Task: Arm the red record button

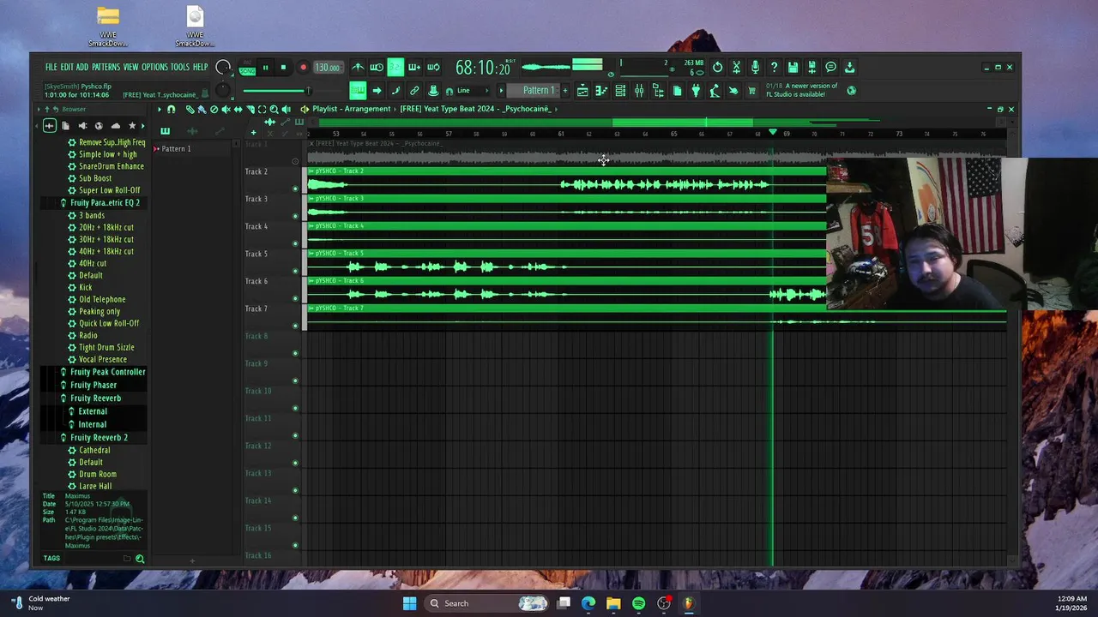Action: click(x=303, y=67)
